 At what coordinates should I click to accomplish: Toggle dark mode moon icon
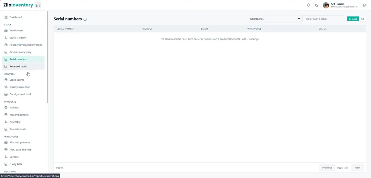click(317, 5)
